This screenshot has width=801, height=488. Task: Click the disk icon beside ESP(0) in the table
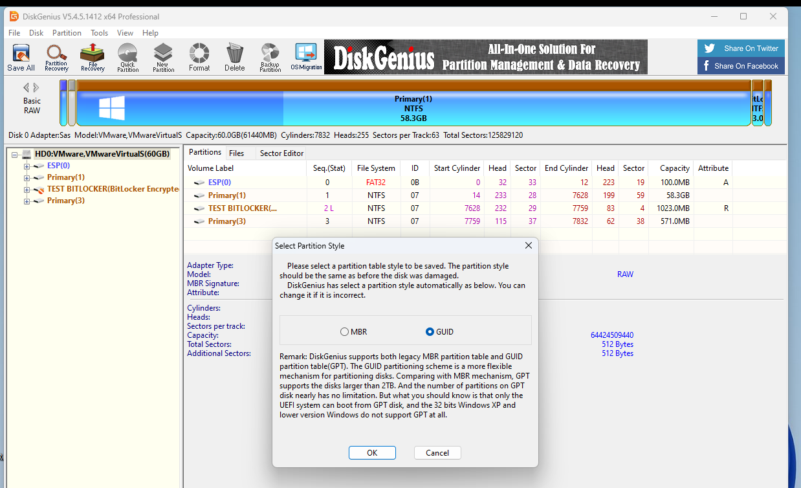click(199, 183)
